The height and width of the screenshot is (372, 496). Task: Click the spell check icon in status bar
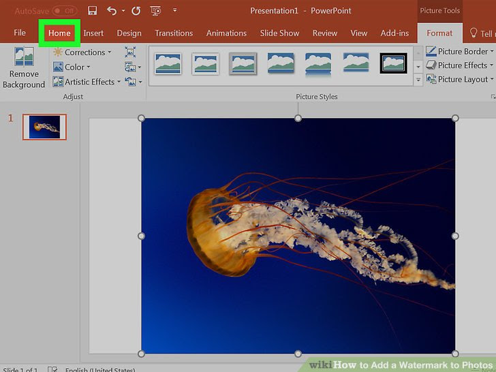[52, 369]
